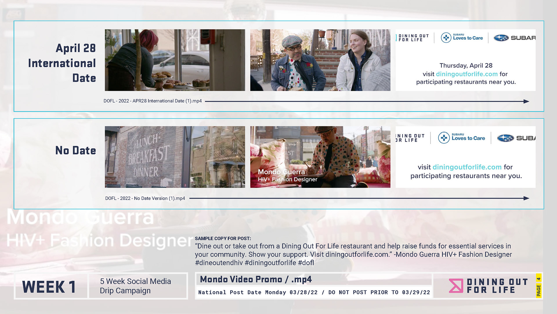Click arrowhead ending the No Date timeline arrow

(526, 198)
